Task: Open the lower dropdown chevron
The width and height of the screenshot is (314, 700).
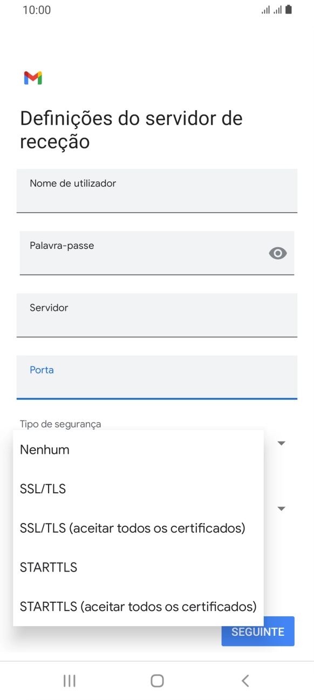Action: (x=281, y=508)
